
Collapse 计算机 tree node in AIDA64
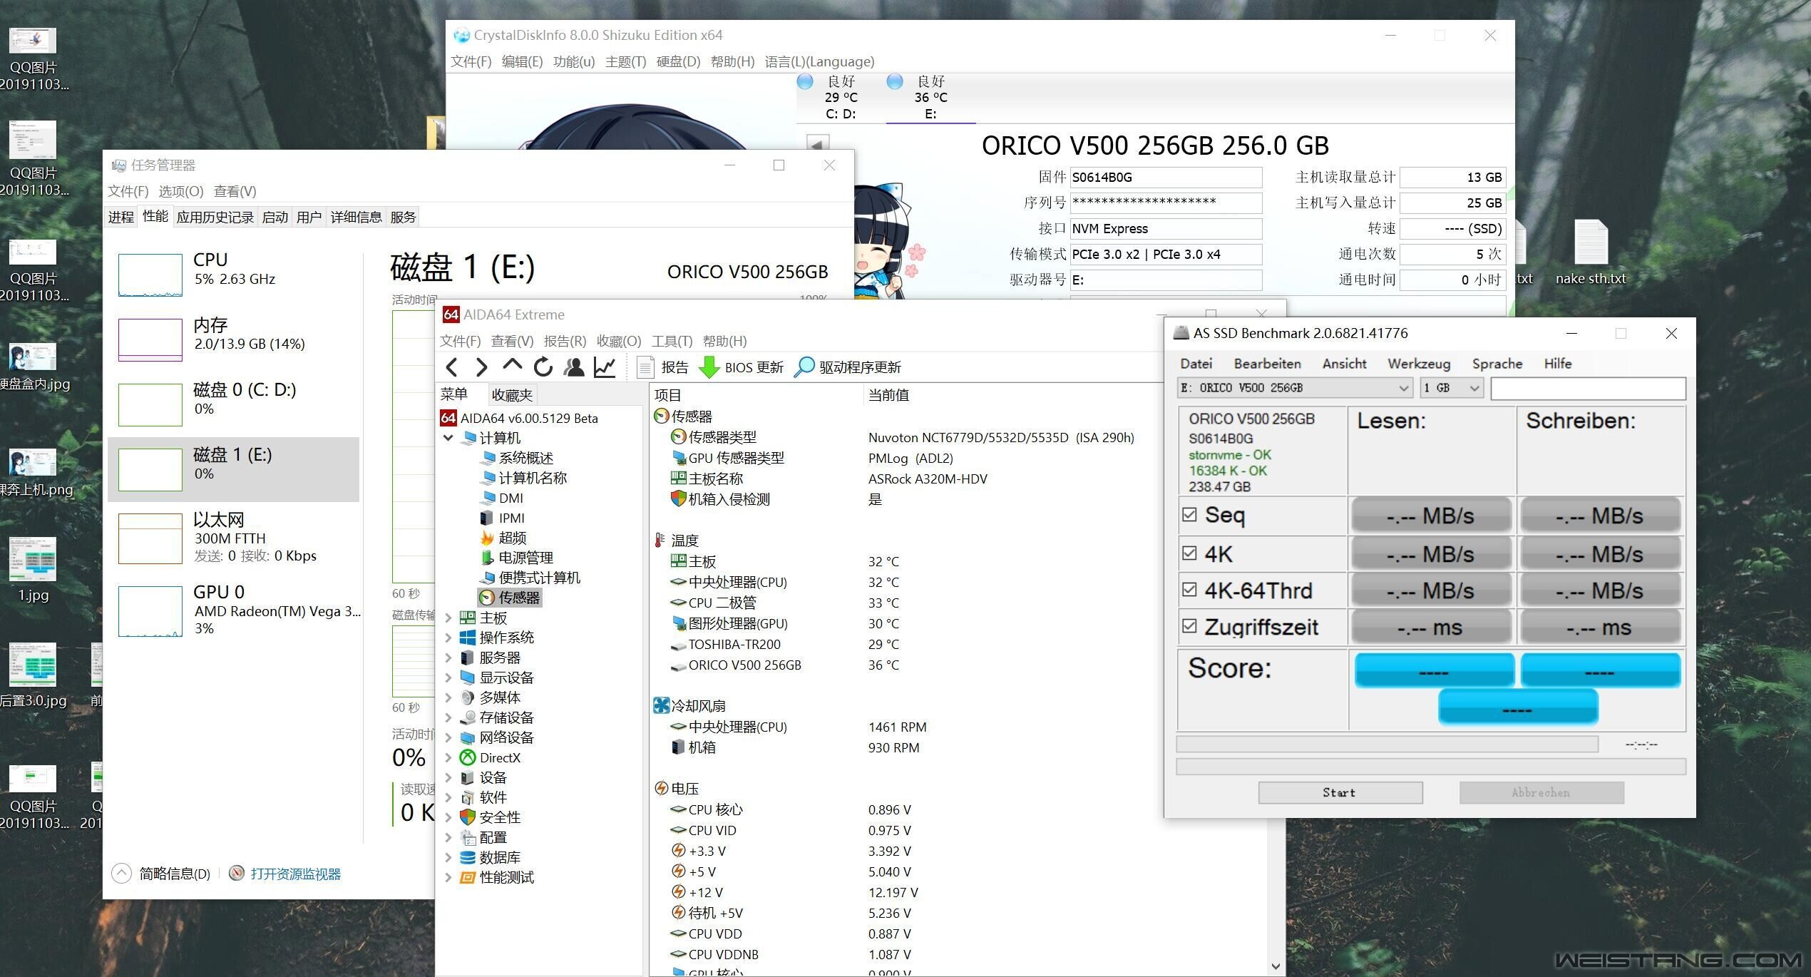pos(448,438)
